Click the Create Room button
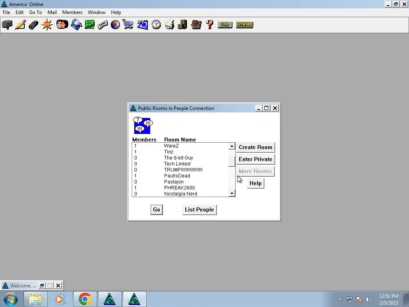409x307 pixels. (x=255, y=147)
